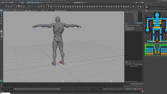
Task: Open Channels menu in Channel Box
Action: pyautogui.click(x=127, y=11)
